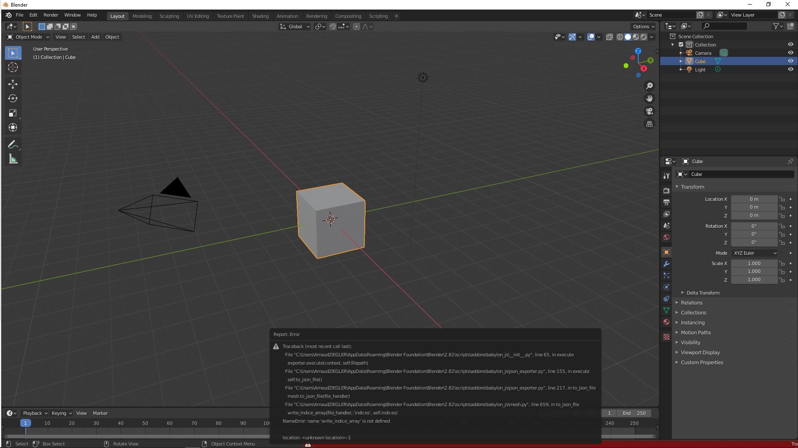Select the Select Box tool
The height and width of the screenshot is (448, 798).
click(13, 53)
